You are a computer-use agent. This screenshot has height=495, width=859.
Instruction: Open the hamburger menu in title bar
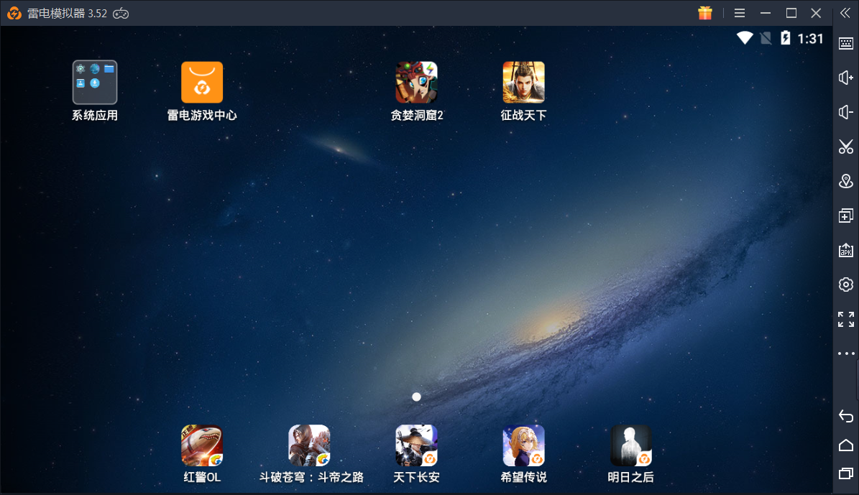[x=740, y=13]
